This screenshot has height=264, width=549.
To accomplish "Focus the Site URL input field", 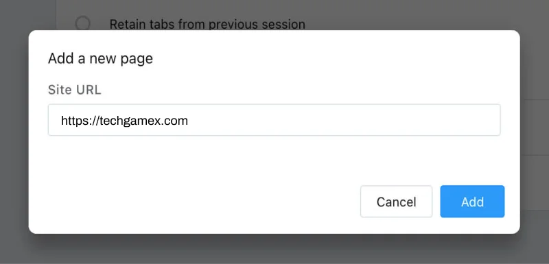I will point(274,119).
